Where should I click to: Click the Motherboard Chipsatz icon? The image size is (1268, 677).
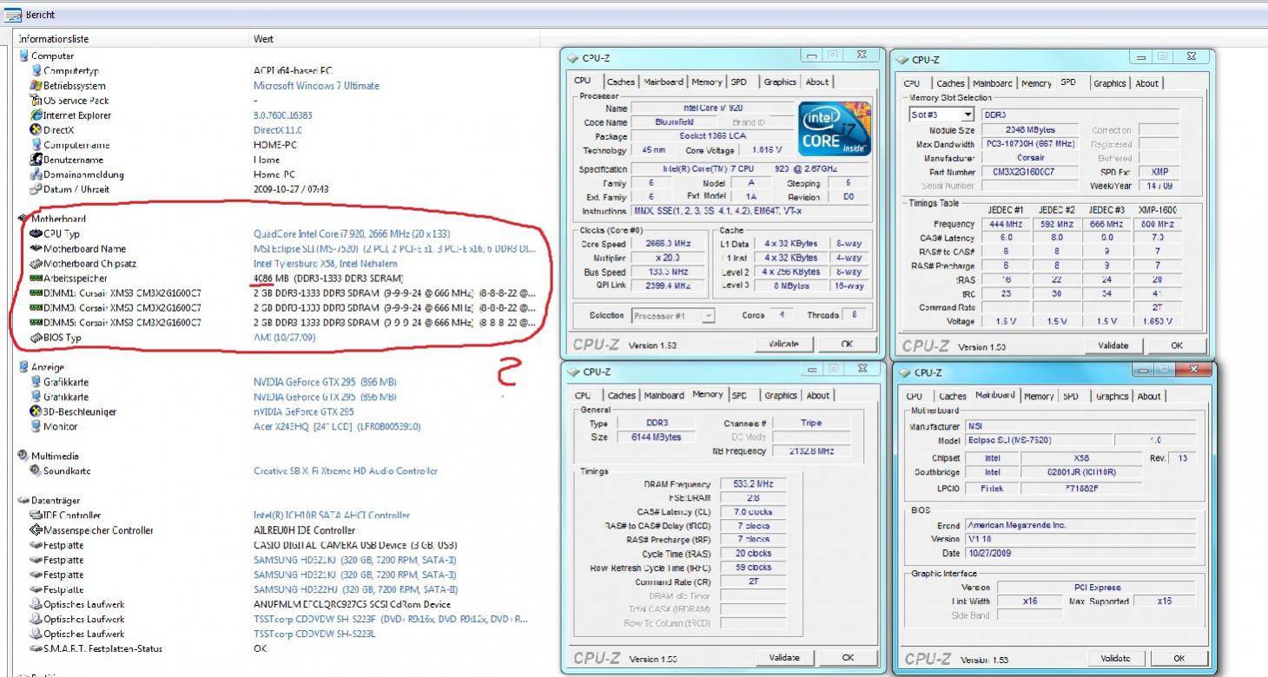(x=36, y=263)
